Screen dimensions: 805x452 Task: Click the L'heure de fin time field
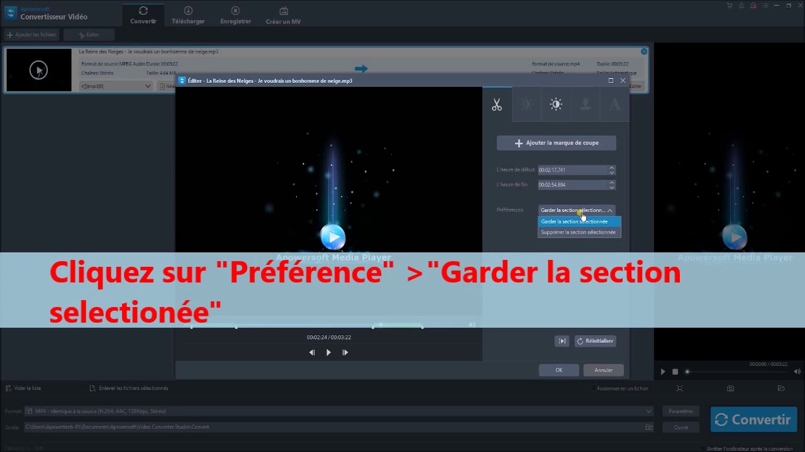tap(572, 185)
